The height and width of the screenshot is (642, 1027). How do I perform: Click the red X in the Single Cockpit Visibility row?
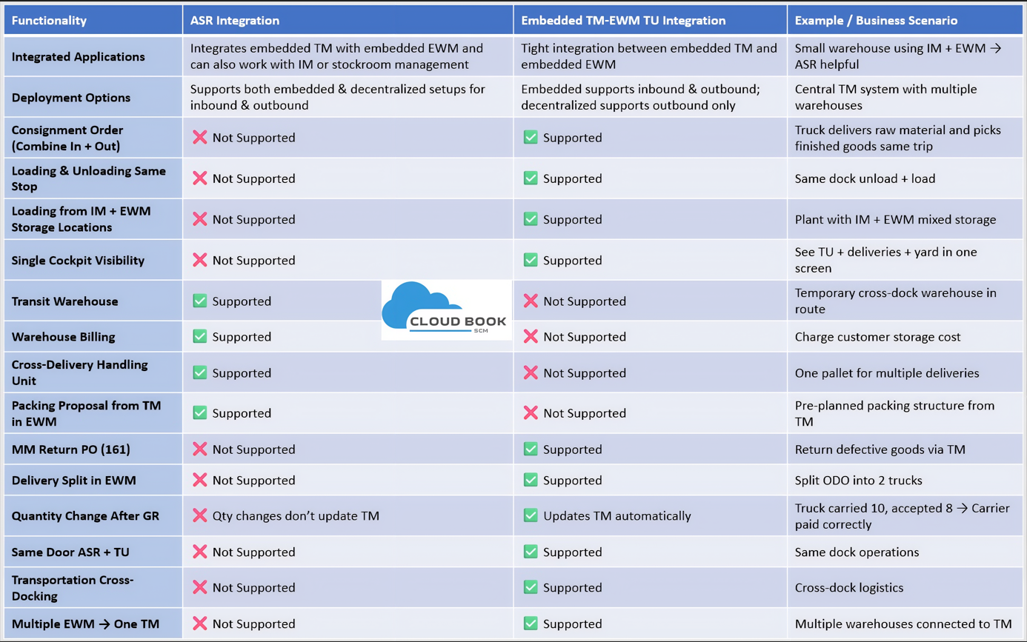coord(199,261)
